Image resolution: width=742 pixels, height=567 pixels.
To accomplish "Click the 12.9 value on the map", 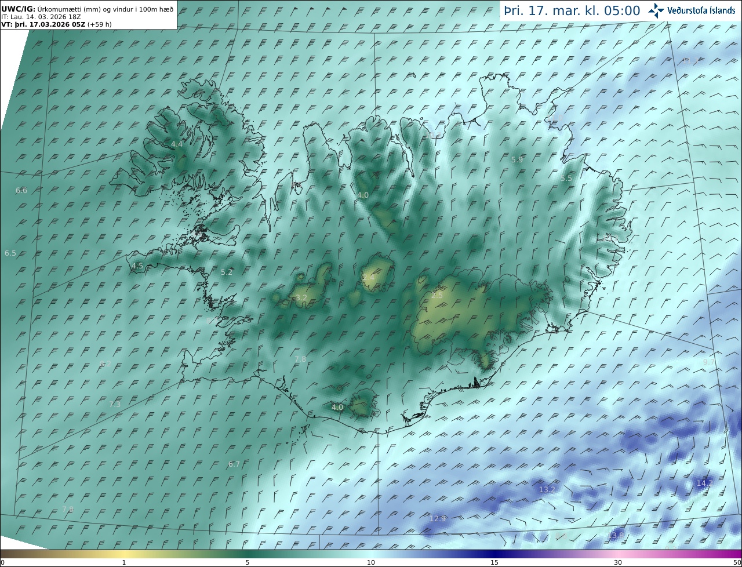I will [438, 518].
